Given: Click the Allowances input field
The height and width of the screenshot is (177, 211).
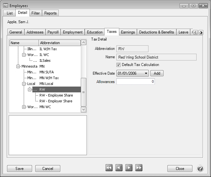Looking at the screenshot, I should [135, 82].
